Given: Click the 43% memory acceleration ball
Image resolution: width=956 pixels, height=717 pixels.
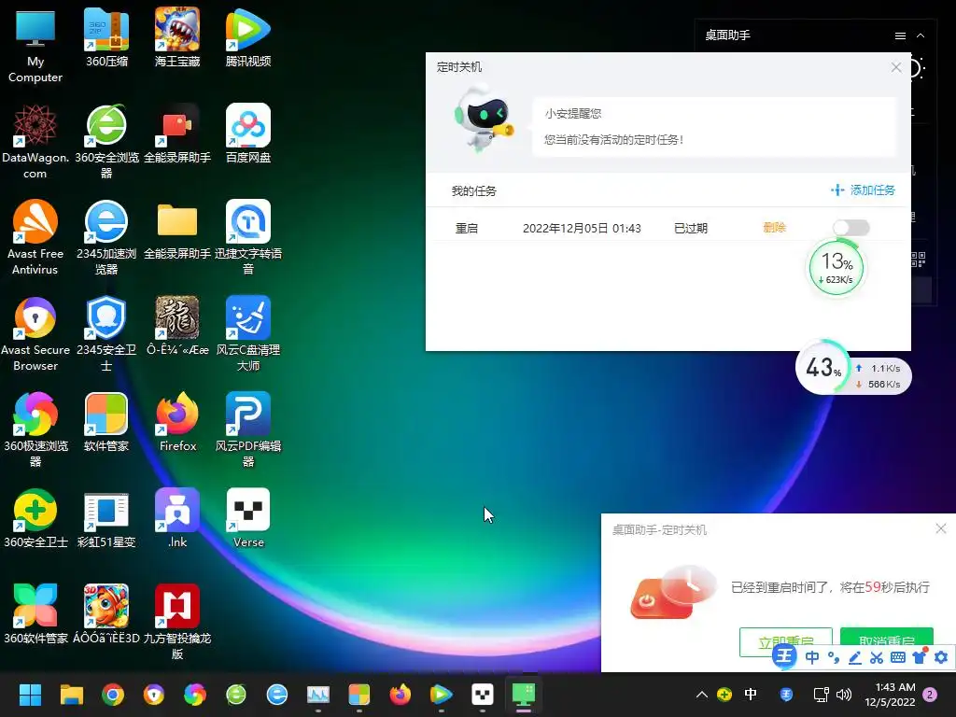Looking at the screenshot, I should coord(822,368).
